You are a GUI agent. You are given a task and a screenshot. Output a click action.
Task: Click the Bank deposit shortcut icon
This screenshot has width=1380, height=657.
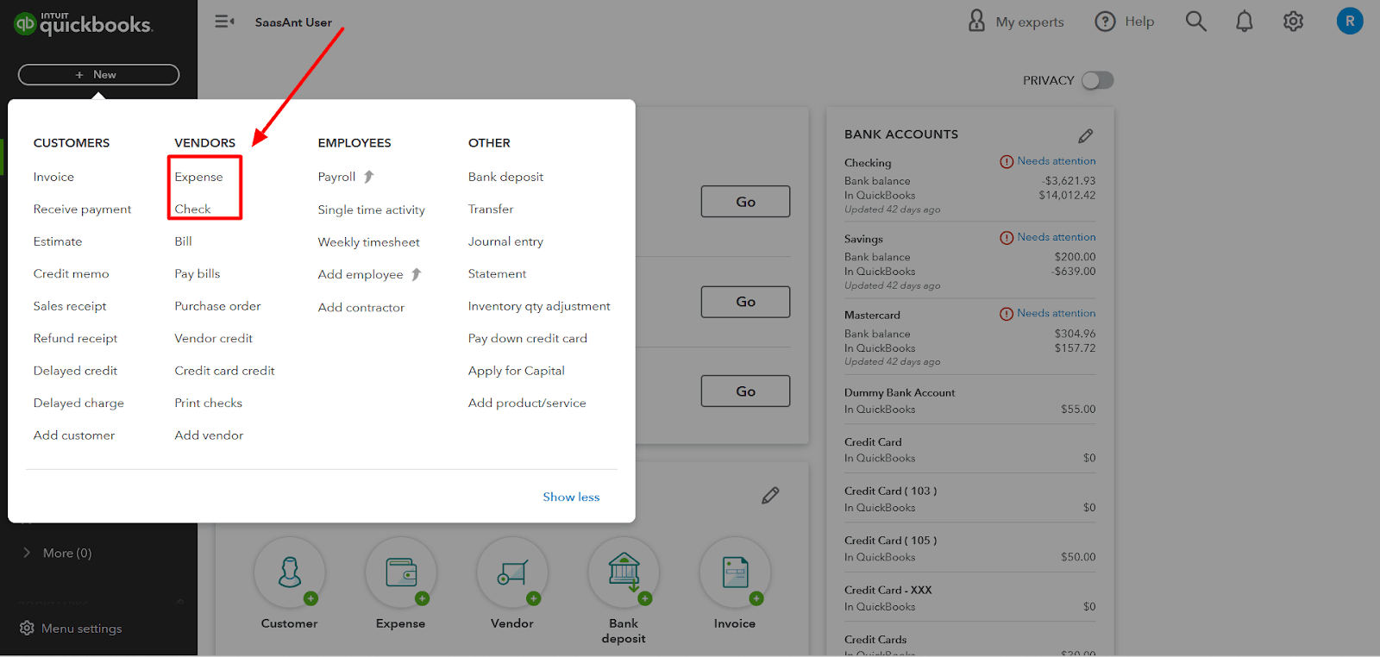pyautogui.click(x=624, y=573)
